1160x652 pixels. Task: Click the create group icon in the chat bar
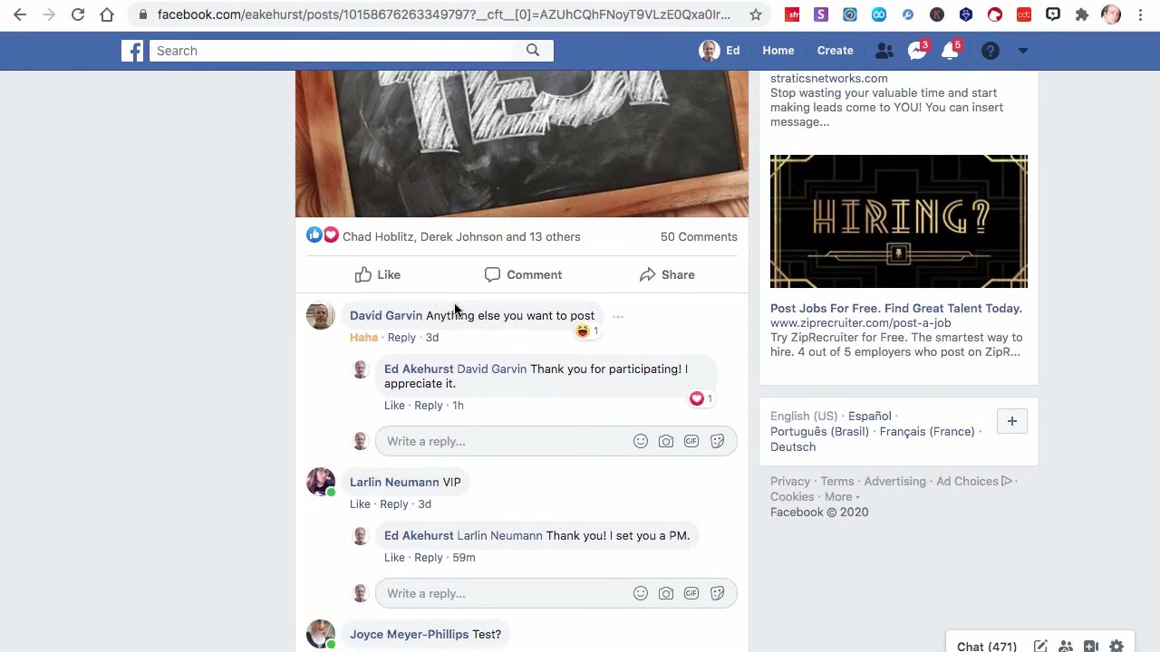coord(1066,646)
